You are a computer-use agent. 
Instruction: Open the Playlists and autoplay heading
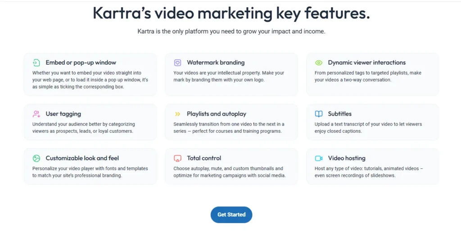click(217, 114)
